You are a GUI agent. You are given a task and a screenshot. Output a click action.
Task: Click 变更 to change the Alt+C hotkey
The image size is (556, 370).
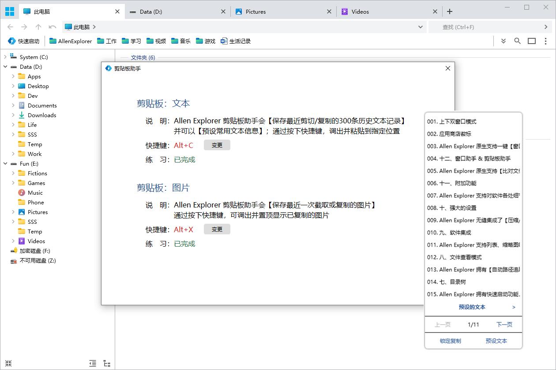pos(217,145)
